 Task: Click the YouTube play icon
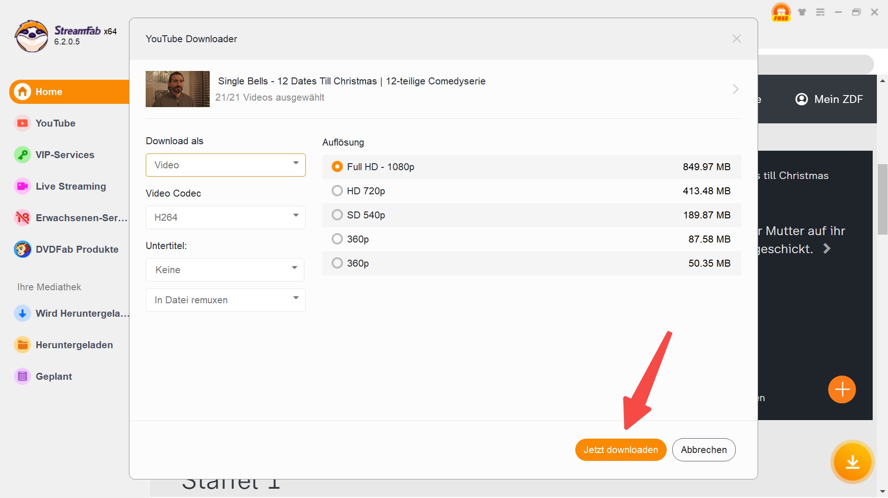[22, 123]
